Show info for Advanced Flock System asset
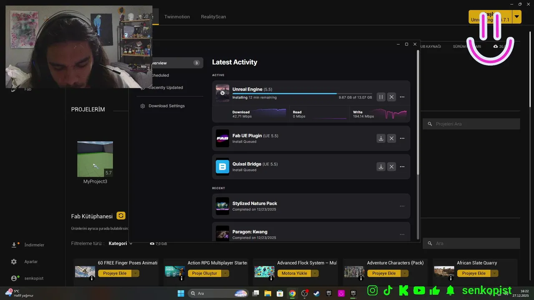 (271, 278)
